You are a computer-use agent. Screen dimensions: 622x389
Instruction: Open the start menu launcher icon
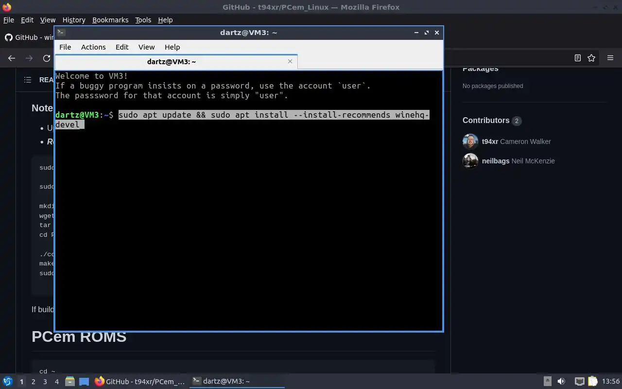(7, 381)
